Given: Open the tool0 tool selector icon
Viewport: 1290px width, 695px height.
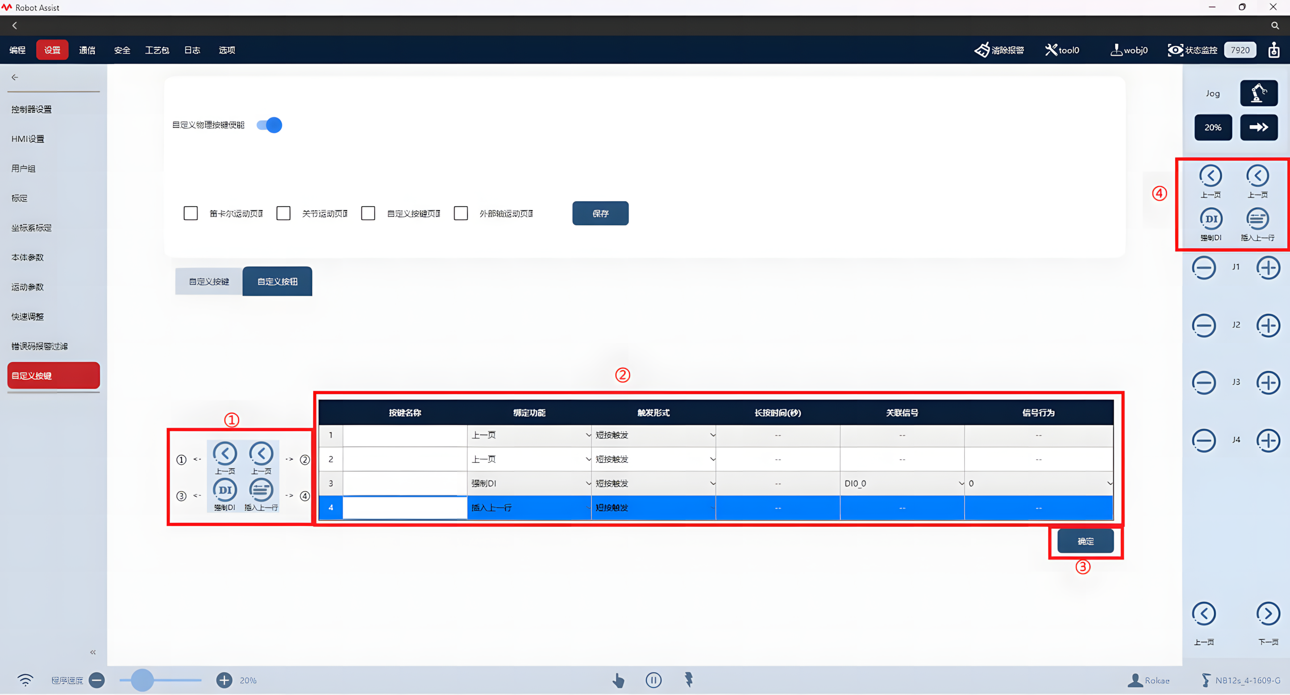Looking at the screenshot, I should (x=1051, y=50).
